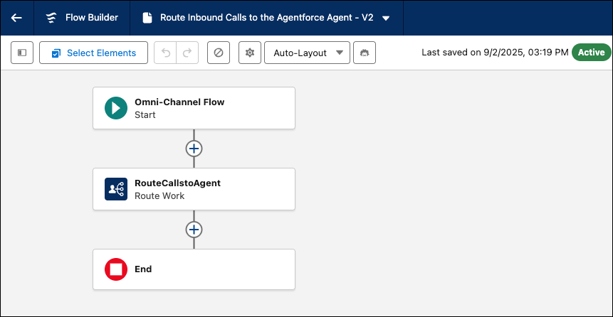Select the End element card

(x=194, y=269)
